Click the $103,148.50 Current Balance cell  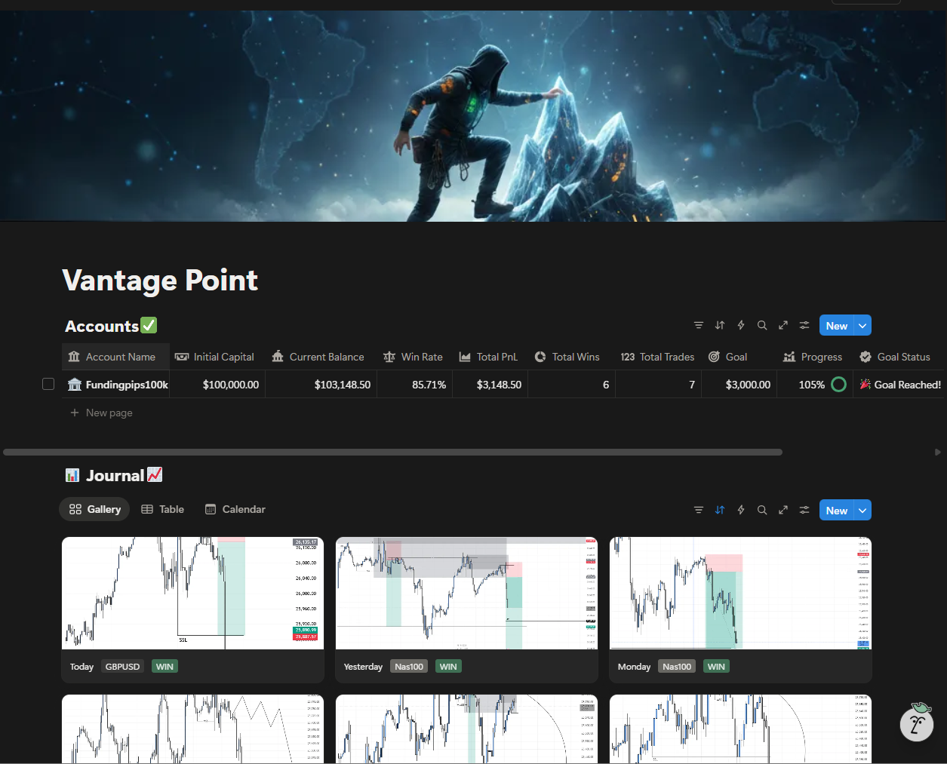[x=321, y=385]
